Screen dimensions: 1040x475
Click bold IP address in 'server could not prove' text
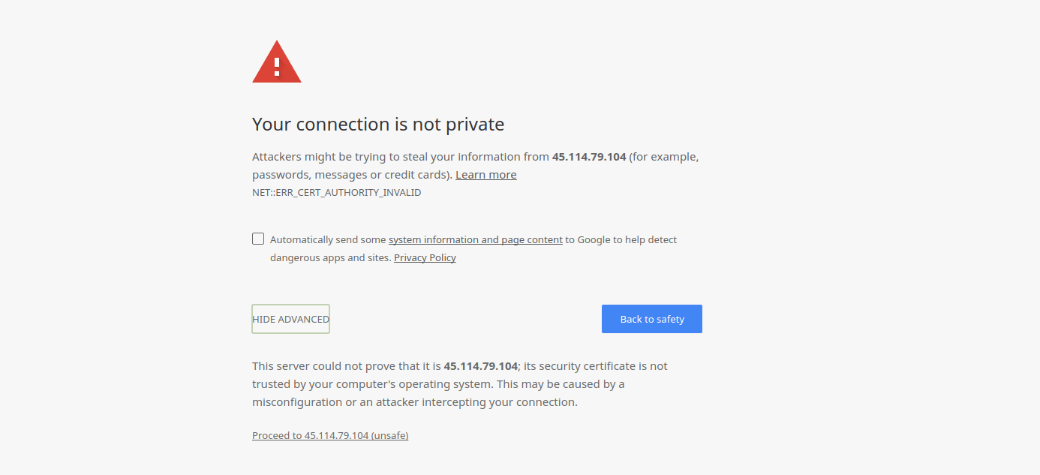[481, 366]
